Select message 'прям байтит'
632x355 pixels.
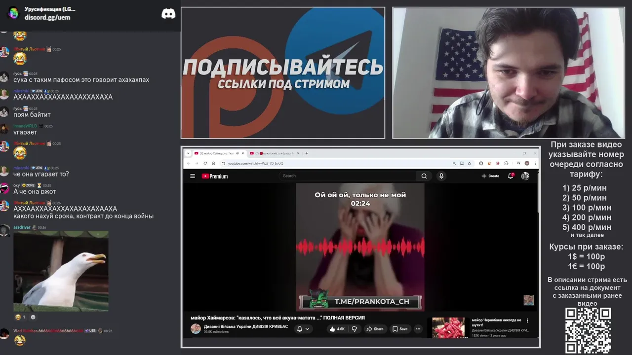pos(32,115)
